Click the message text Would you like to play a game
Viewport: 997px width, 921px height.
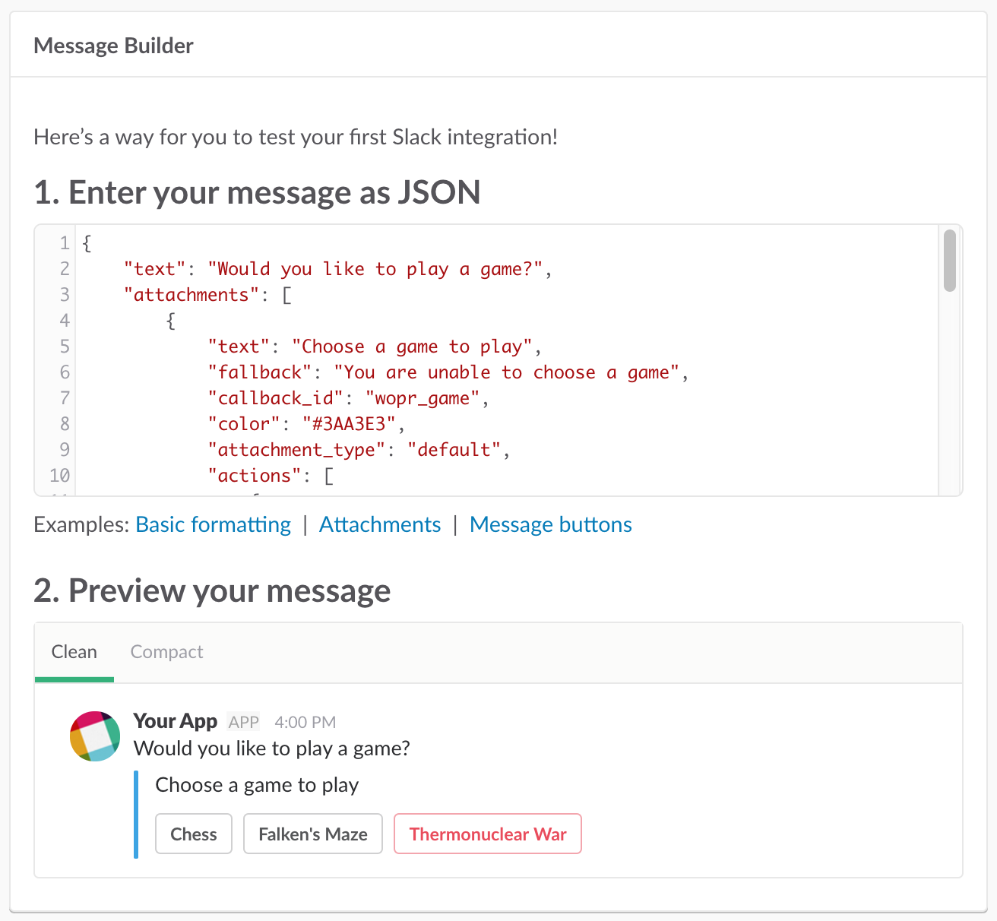[271, 749]
